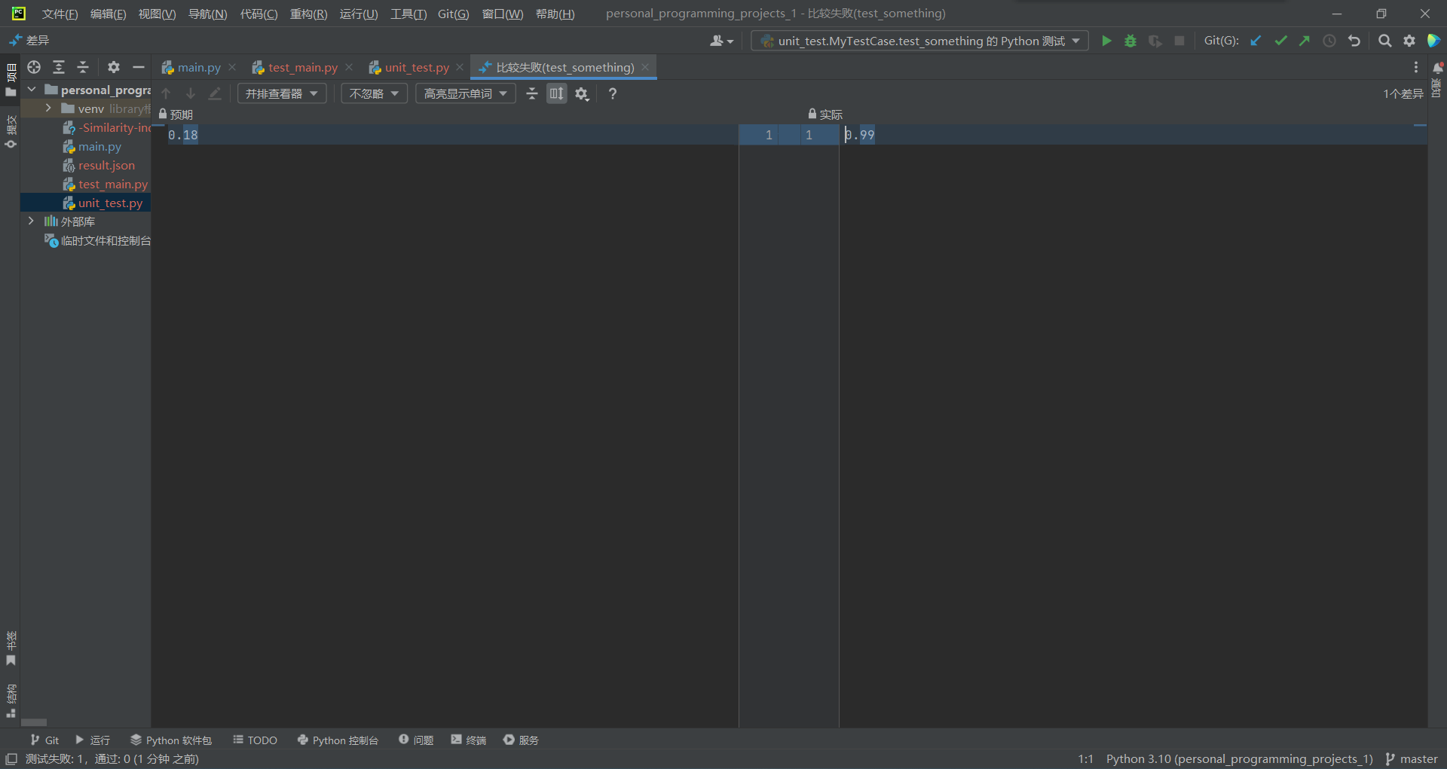1447x769 pixels.
Task: Open the user account dropdown
Action: [x=721, y=41]
